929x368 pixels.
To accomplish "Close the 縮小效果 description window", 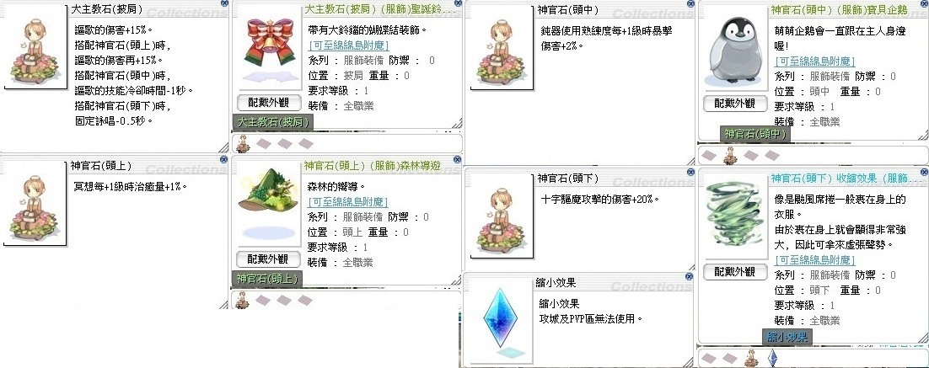I will click(689, 276).
